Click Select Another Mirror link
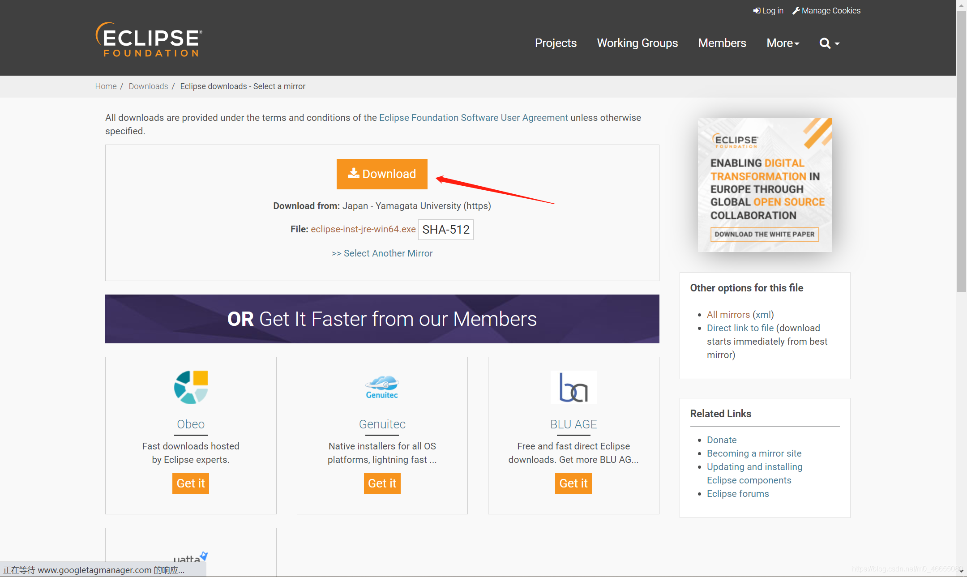The image size is (967, 577). click(382, 253)
